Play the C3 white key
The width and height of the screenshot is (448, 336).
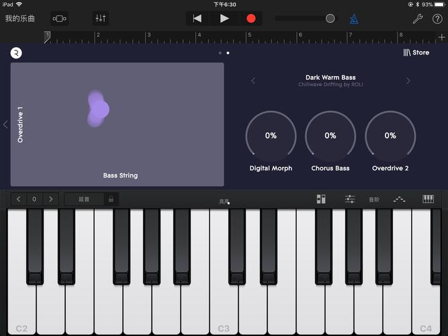(224, 309)
